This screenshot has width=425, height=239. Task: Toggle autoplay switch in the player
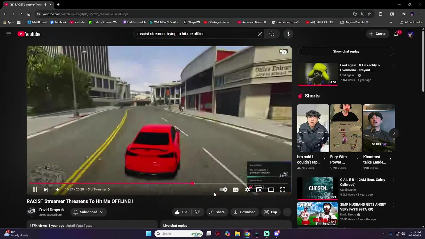(x=223, y=190)
